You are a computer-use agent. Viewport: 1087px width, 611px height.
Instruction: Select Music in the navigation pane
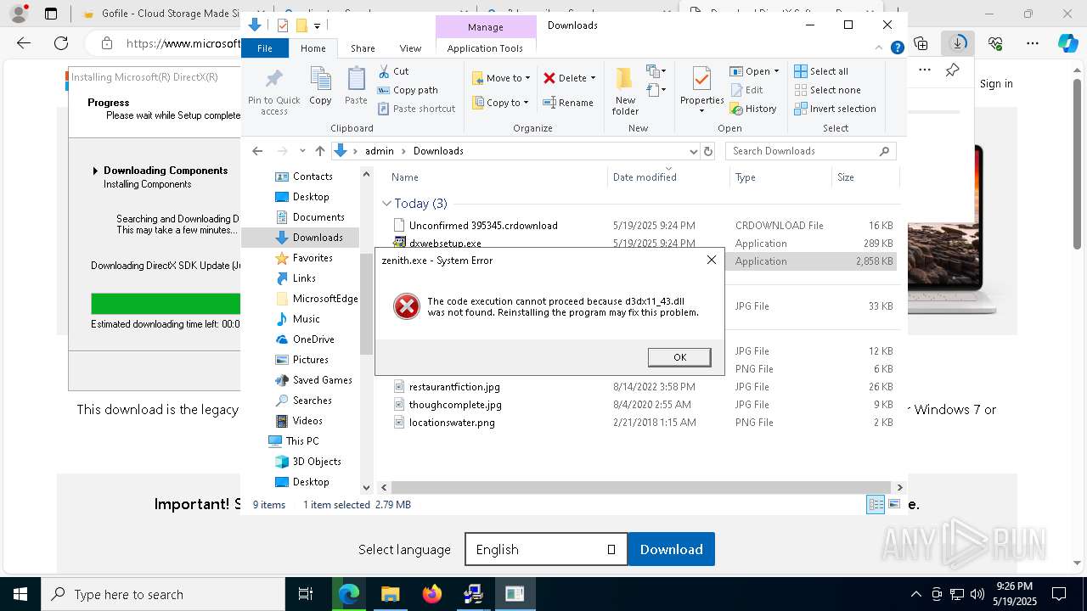point(306,319)
